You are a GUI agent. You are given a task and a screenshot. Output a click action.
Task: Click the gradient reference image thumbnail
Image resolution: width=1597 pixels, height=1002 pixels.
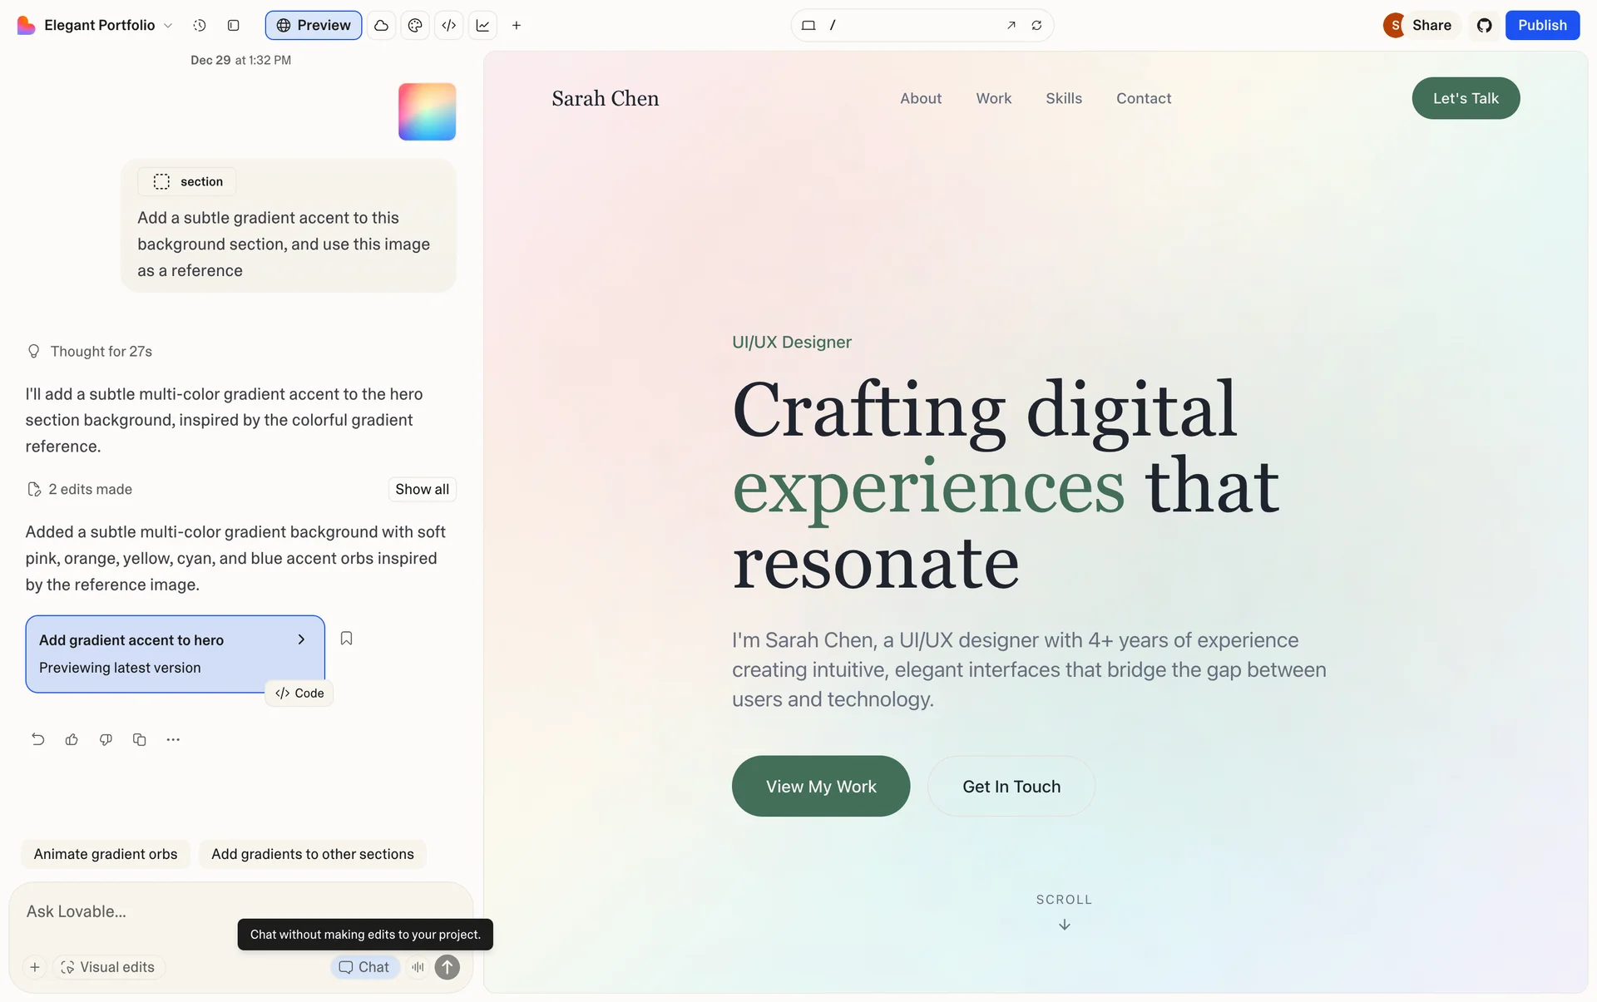click(x=427, y=111)
